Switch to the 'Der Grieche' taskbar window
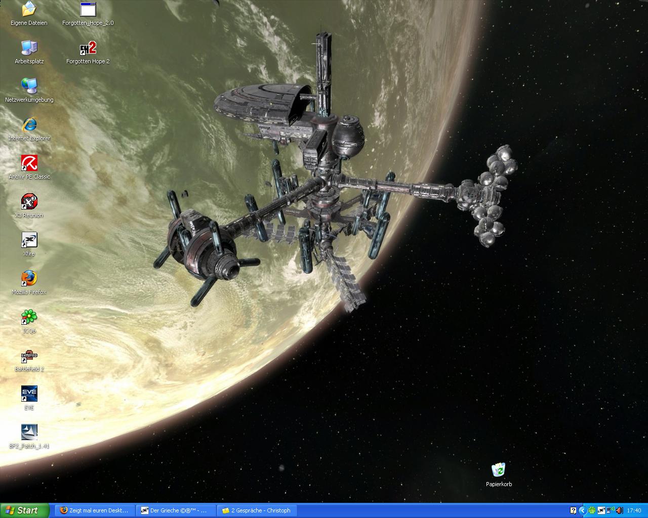Screen dimensions: 648x518 176,510
